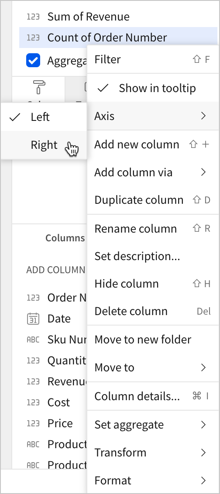220x494 pixels.
Task: Select Left axis option
Action: pos(44,117)
